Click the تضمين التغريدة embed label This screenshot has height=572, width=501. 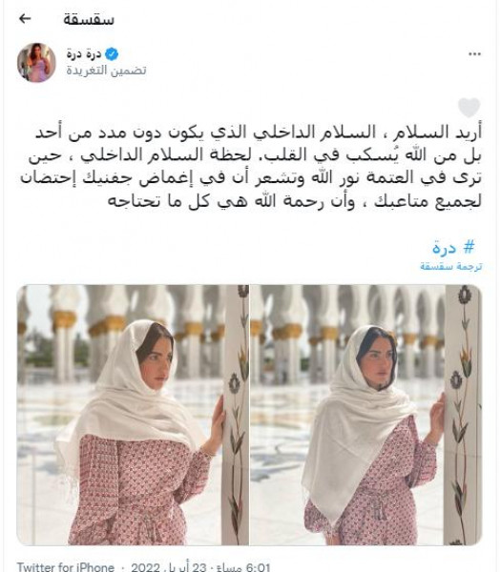[x=106, y=70]
